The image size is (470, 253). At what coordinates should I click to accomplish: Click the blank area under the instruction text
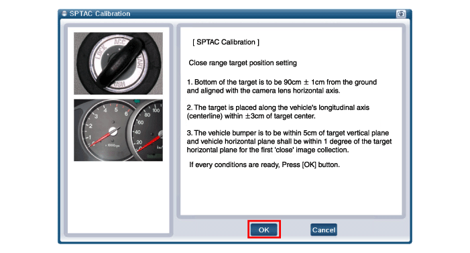point(291,192)
